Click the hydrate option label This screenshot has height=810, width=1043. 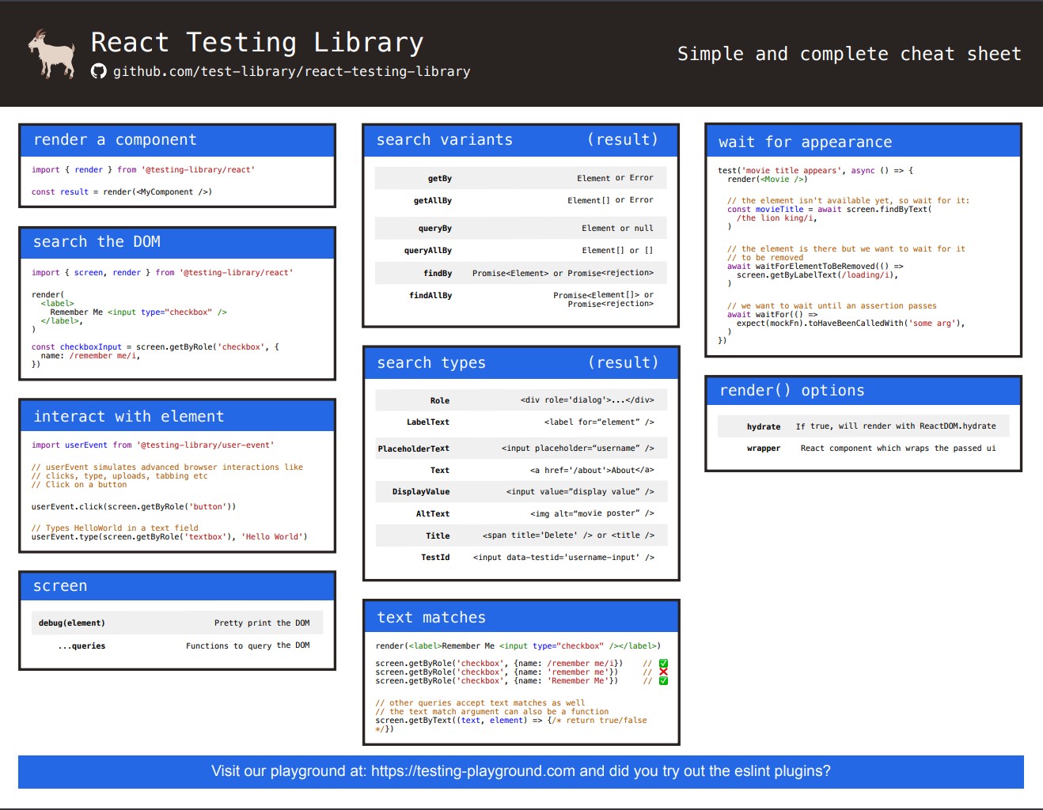(764, 427)
